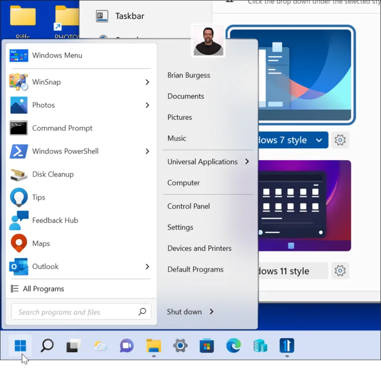The image size is (381, 373).
Task: Open the Maps app icon
Action: tap(19, 243)
